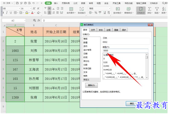Apply Percent style with % icon

point(96,13)
